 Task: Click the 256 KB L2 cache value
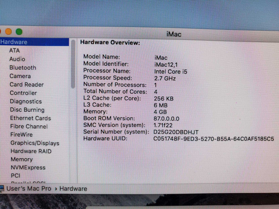tap(164, 99)
